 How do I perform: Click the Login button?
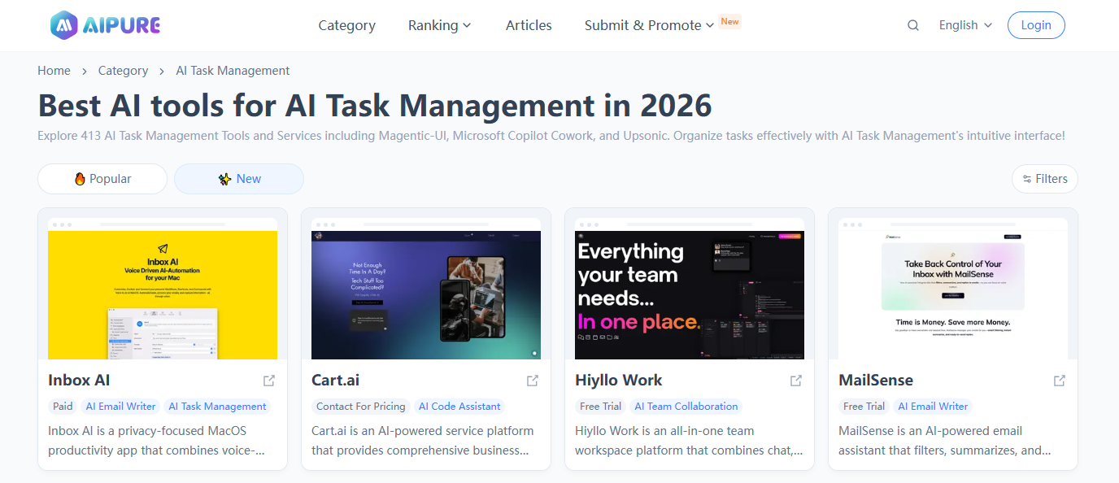point(1035,25)
